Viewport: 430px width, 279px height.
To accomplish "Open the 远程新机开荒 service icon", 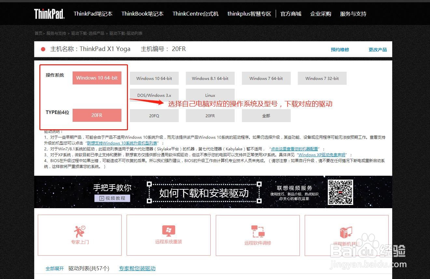I will (346, 235).
